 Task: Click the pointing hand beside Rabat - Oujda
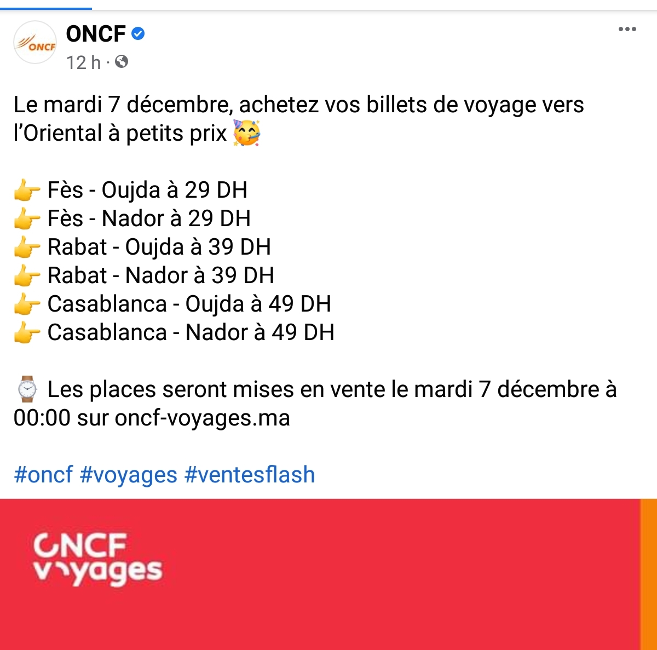click(27, 248)
